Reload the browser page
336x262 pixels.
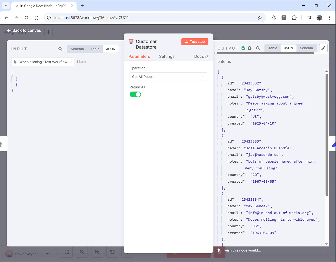(x=26, y=18)
